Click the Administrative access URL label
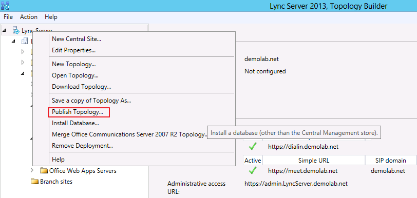 196,187
